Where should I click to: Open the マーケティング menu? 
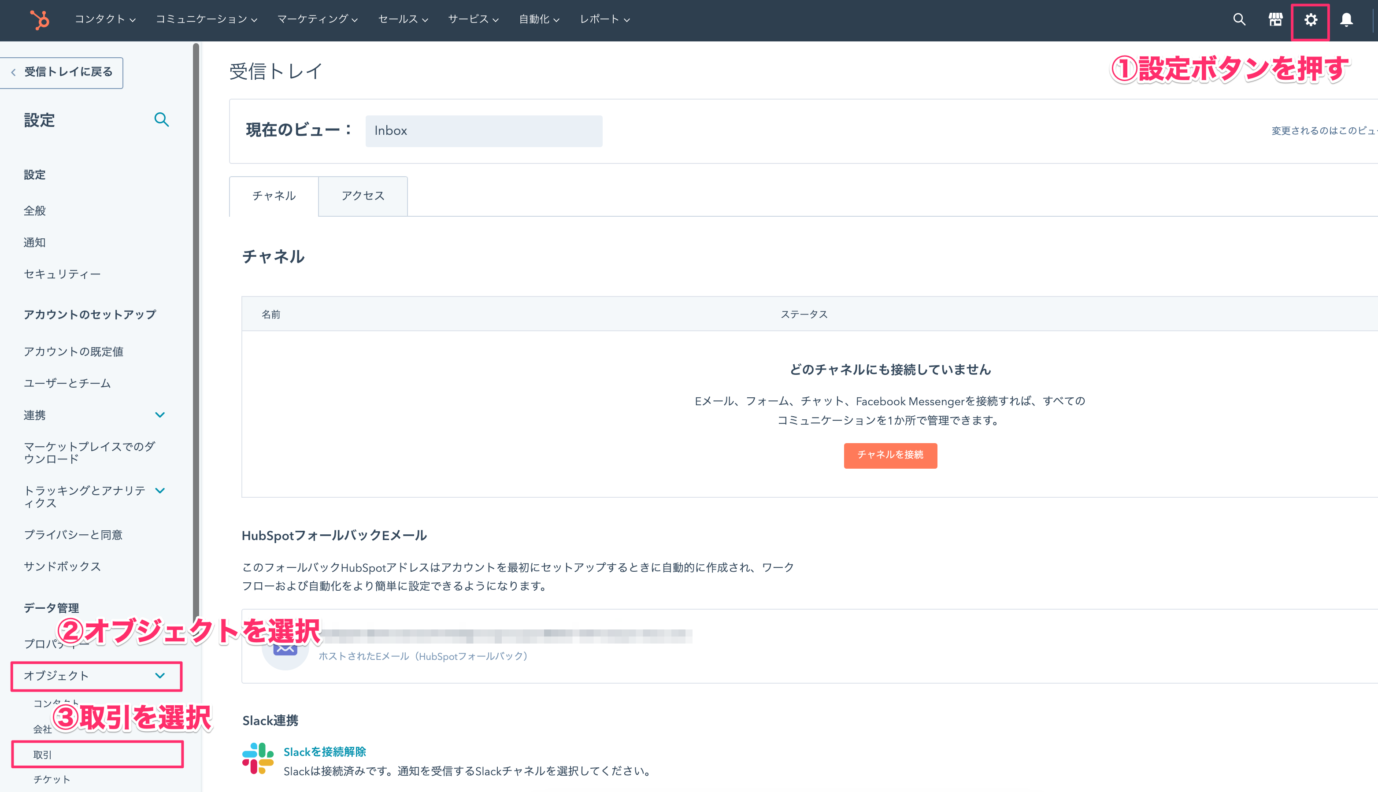pos(318,19)
